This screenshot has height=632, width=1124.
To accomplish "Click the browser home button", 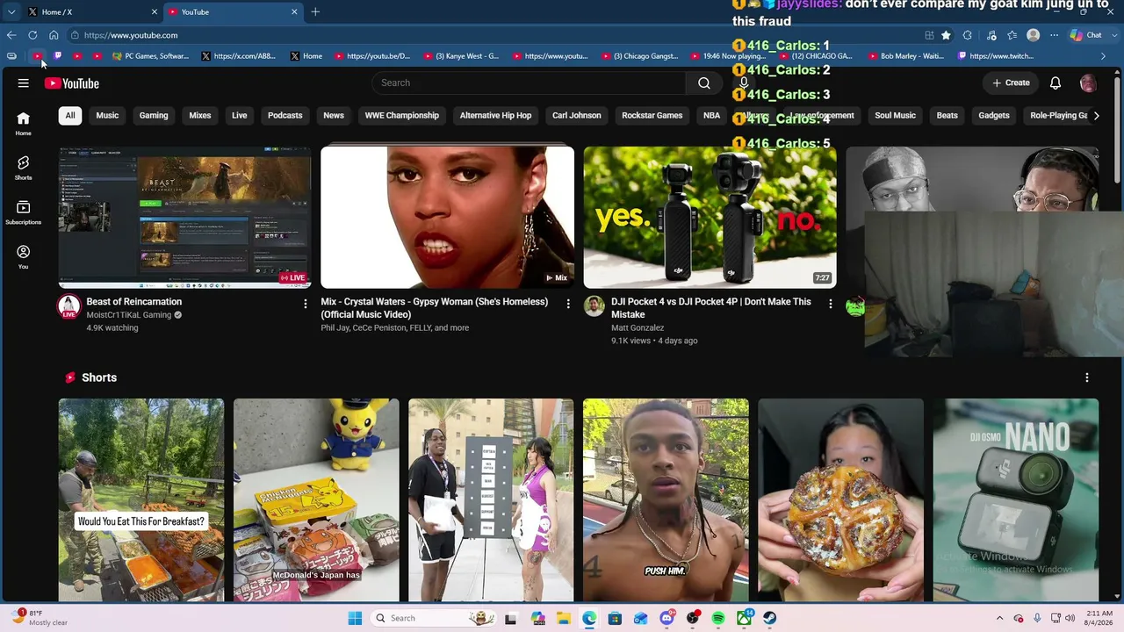I will click(x=54, y=35).
